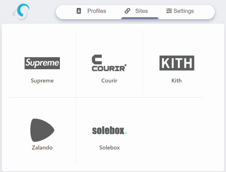This screenshot has width=226, height=172.
Task: Click the Kith site name
Action: 177,81
